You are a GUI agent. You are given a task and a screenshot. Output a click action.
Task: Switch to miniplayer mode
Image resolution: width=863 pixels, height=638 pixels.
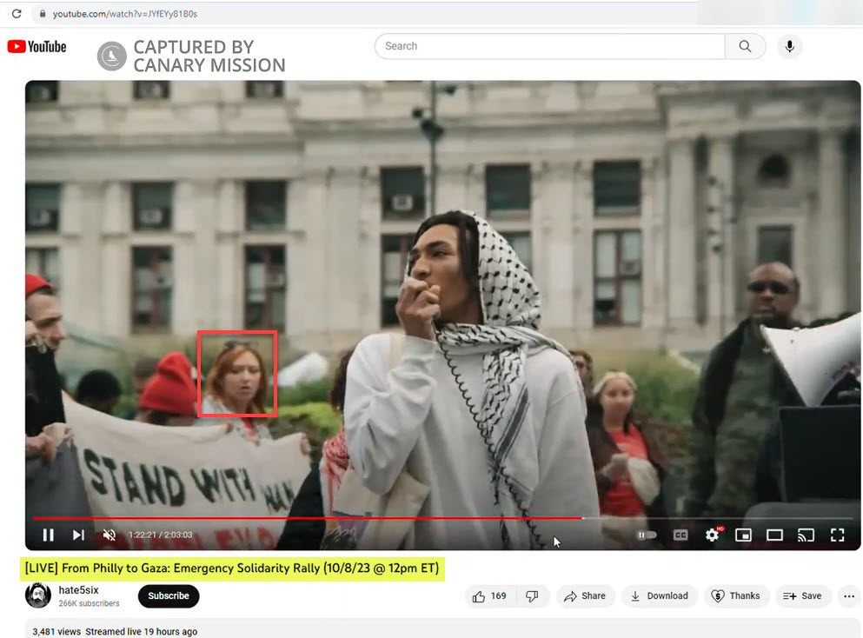click(743, 535)
